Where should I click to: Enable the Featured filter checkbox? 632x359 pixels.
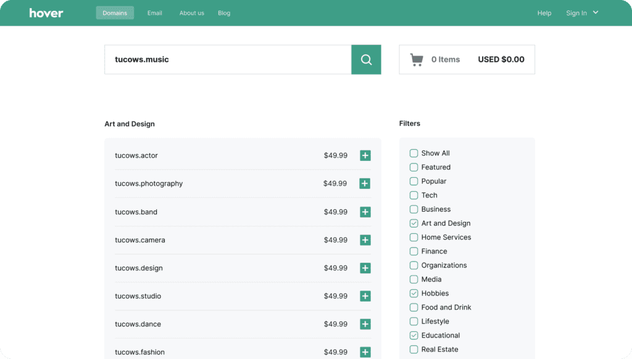[x=414, y=167]
